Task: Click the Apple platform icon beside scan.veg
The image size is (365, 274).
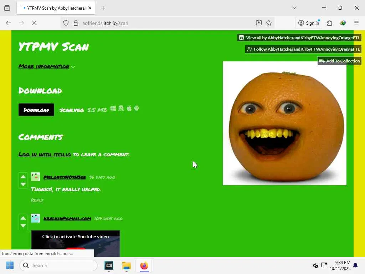Action: coord(129,108)
